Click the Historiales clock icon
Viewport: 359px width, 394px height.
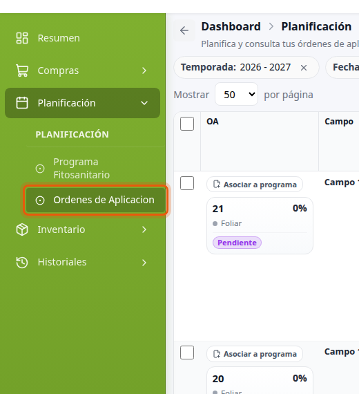tap(22, 263)
